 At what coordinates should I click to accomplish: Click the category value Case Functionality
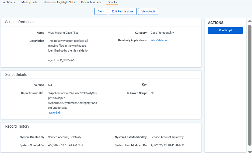point(162,33)
